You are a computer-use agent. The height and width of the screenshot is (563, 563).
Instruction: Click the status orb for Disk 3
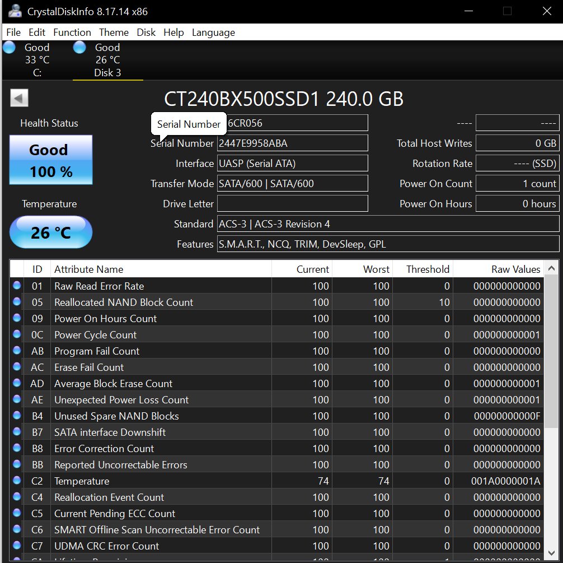(x=79, y=48)
